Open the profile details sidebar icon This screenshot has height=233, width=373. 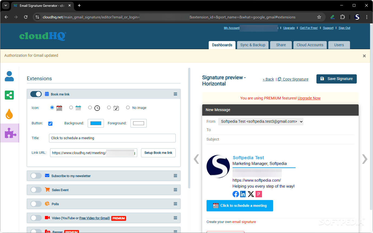[x=9, y=76]
